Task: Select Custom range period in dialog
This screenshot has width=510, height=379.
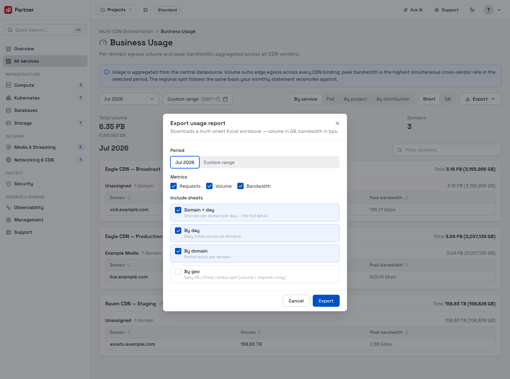Action: [x=219, y=162]
